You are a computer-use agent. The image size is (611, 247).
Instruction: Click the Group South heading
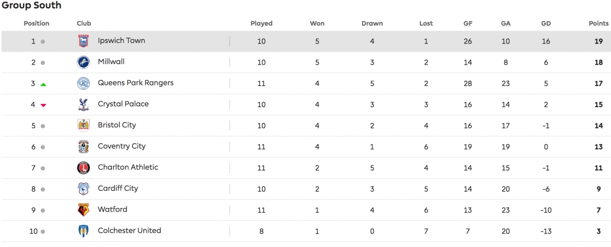point(32,5)
